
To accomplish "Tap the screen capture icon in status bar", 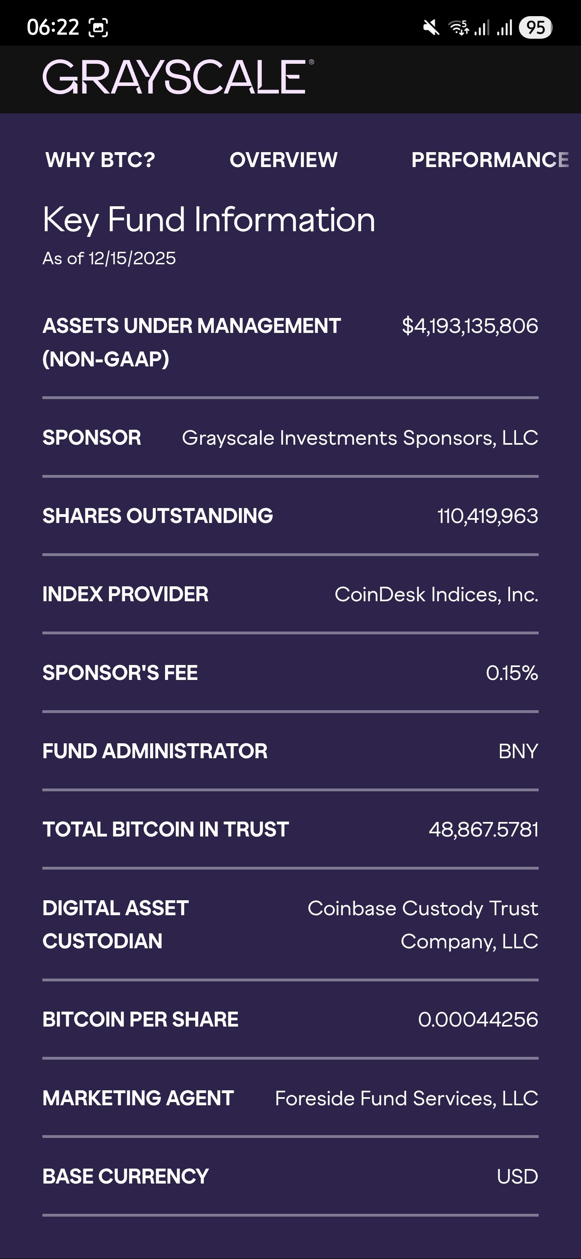I will click(x=98, y=27).
